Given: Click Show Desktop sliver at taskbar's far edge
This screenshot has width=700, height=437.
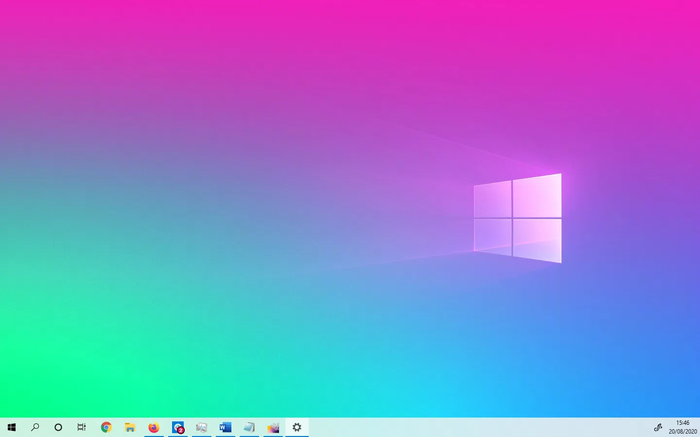Looking at the screenshot, I should [699, 427].
